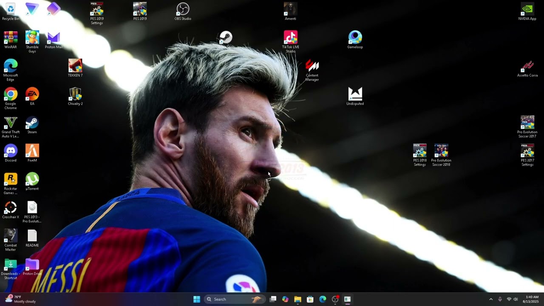
Task: Select the purple diamond Proton Pass shortcut
Action: pos(54,8)
